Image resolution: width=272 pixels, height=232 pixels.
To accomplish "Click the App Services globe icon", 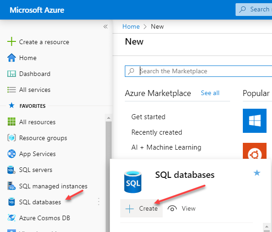I will pyautogui.click(x=11, y=154).
